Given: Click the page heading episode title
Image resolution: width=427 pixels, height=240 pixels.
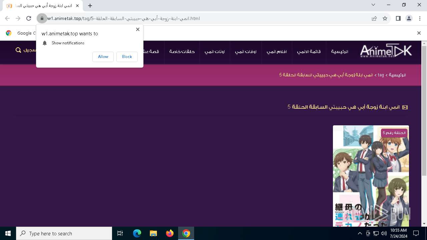Looking at the screenshot, I should [344, 107].
